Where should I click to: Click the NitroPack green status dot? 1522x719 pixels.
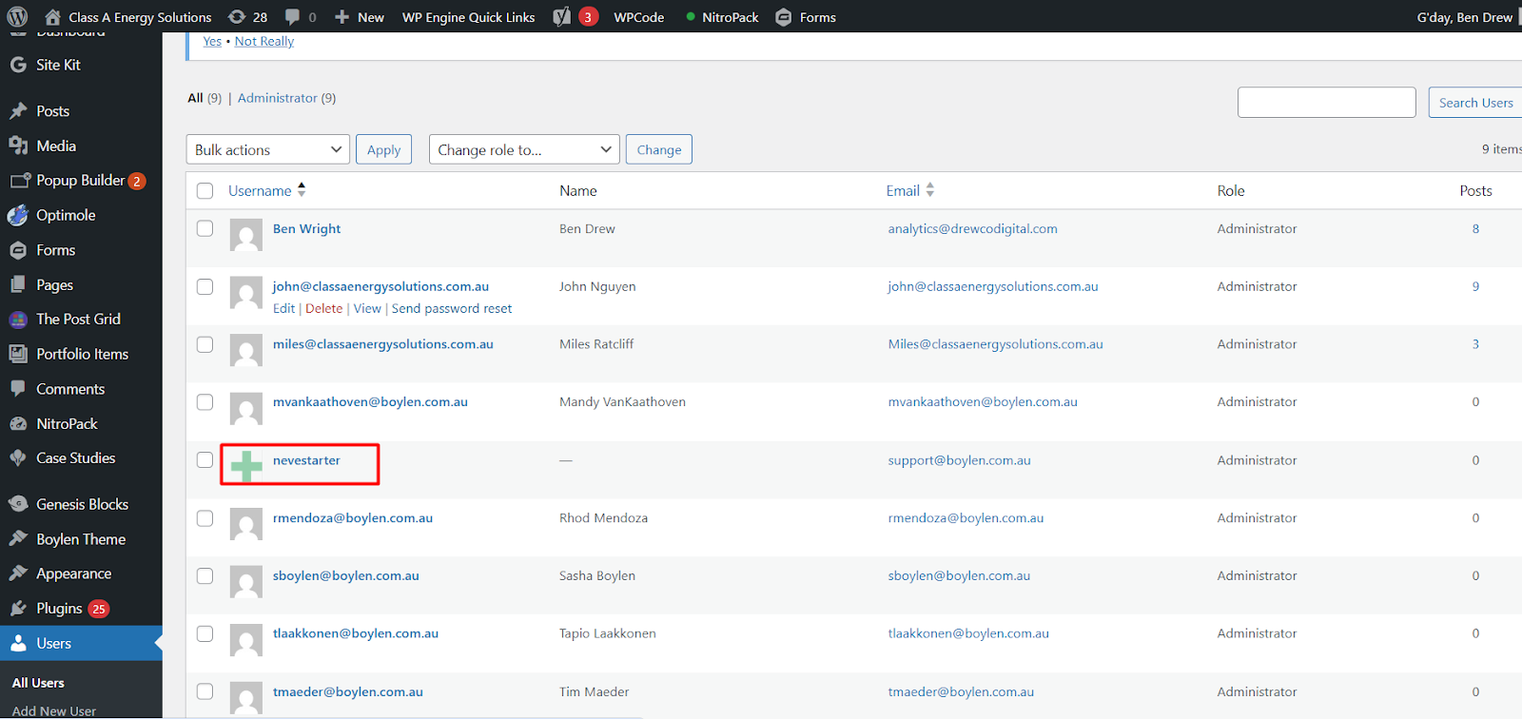coord(691,17)
